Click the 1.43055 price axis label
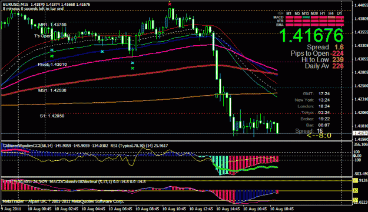 click(361, 59)
